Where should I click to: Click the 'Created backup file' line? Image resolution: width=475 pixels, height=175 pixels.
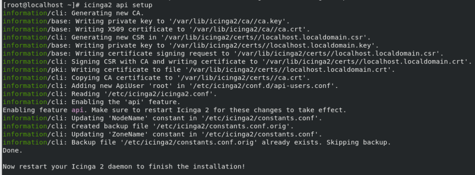pos(148,126)
